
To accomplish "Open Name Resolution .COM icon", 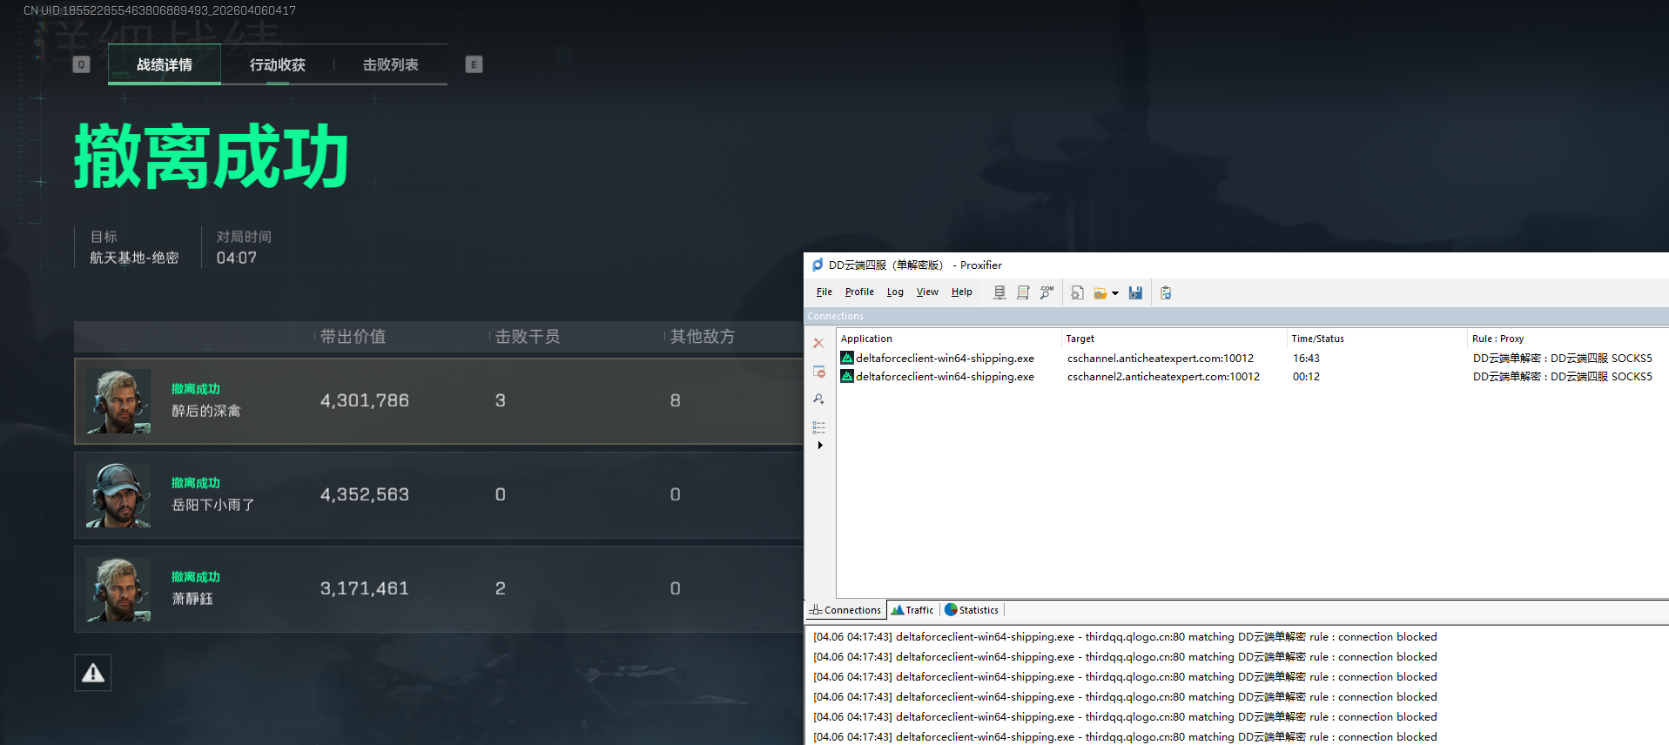I will (1046, 292).
